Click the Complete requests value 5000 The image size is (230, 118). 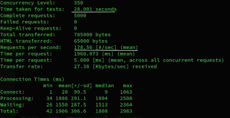tap(80, 16)
